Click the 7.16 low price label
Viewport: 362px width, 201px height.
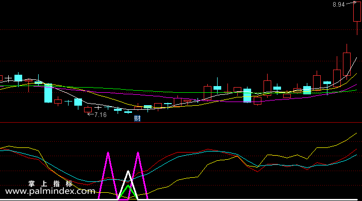click(101, 115)
